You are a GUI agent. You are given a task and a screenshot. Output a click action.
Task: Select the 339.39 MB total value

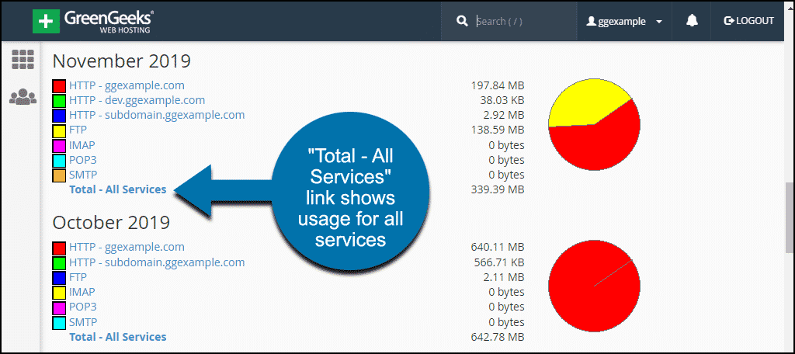click(498, 189)
